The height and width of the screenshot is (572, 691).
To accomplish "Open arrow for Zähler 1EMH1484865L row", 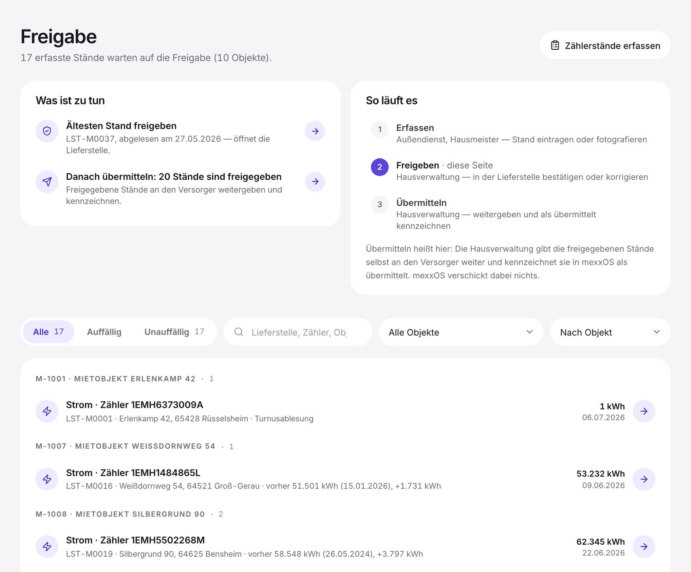I will 644,479.
